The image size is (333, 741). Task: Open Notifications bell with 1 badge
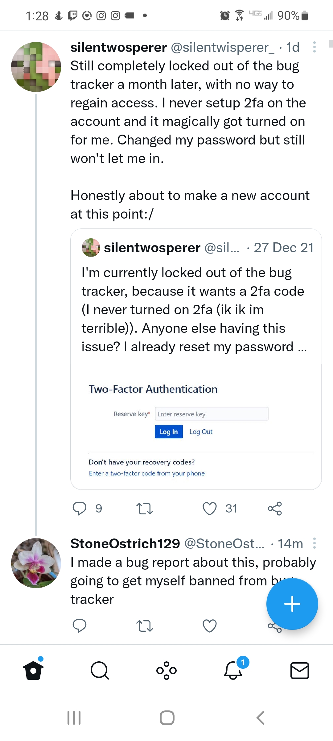click(233, 670)
